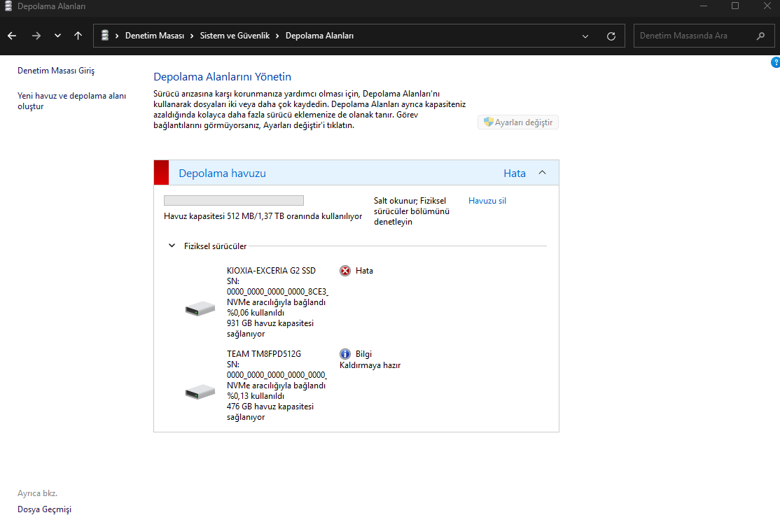
Task: Click Yeni havuz ve depolama alanı oluştur
Action: (71, 101)
